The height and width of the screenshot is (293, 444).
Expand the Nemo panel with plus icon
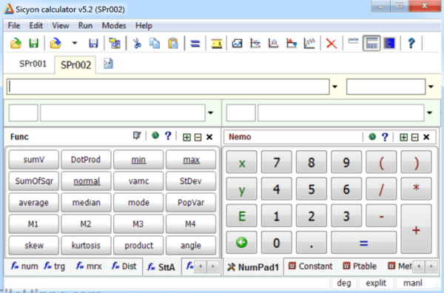tap(403, 138)
